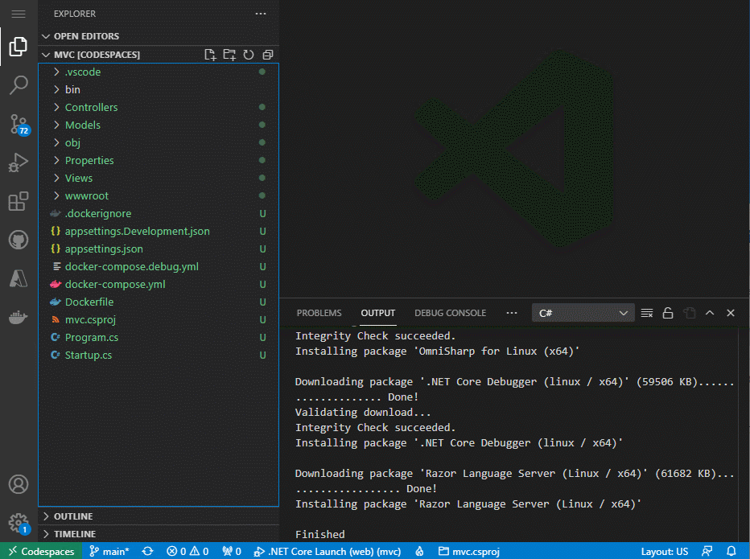Click the feedback icon in status bar
Screen dimensions: 750x559
pos(707,551)
